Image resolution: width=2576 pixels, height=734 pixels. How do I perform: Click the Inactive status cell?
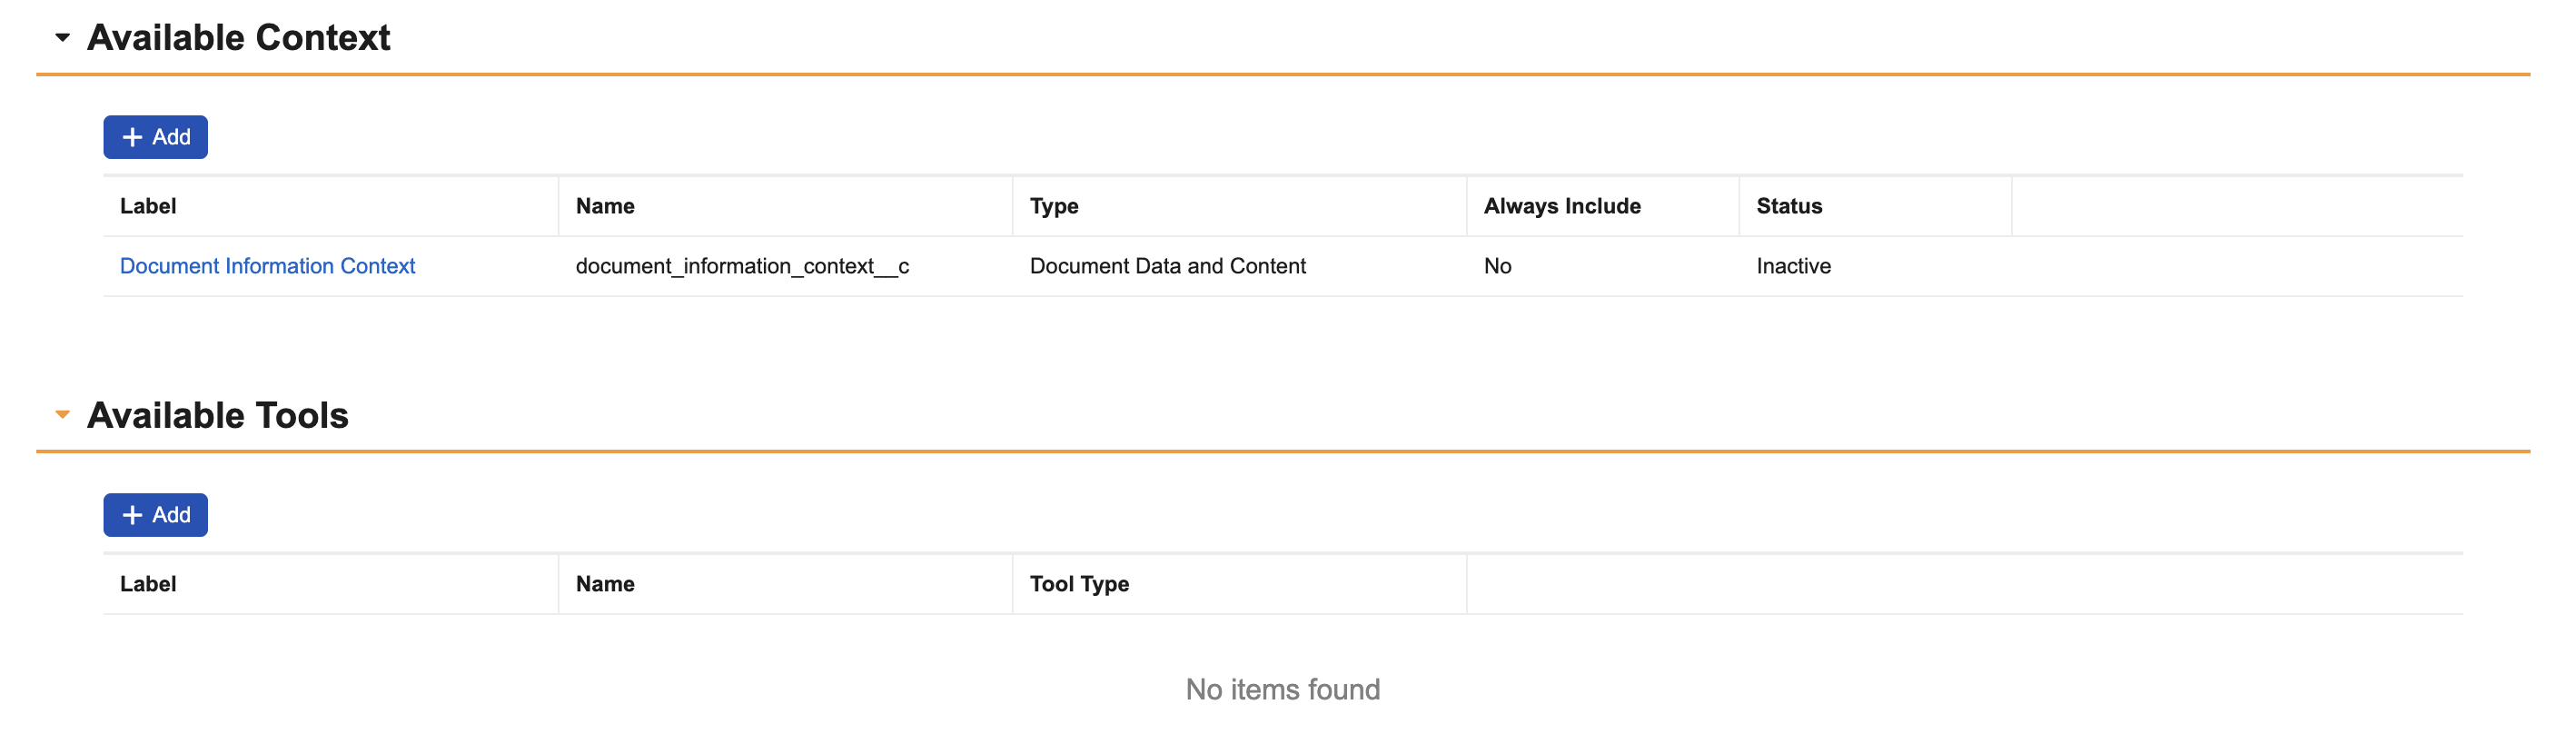(1793, 266)
